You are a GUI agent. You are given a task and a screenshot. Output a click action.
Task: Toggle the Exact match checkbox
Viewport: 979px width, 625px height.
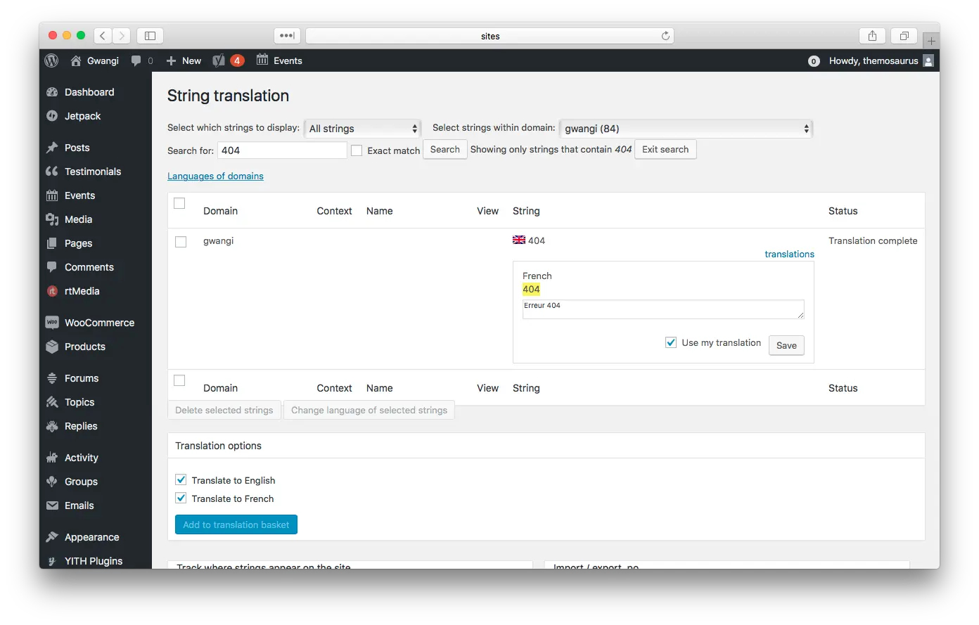(357, 150)
